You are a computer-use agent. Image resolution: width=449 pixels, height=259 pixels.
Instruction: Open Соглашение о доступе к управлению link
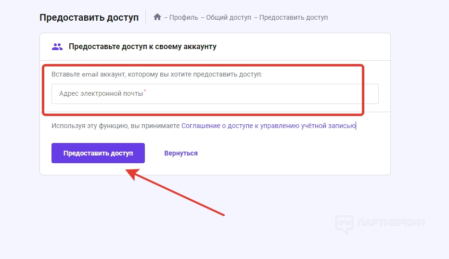(x=269, y=126)
